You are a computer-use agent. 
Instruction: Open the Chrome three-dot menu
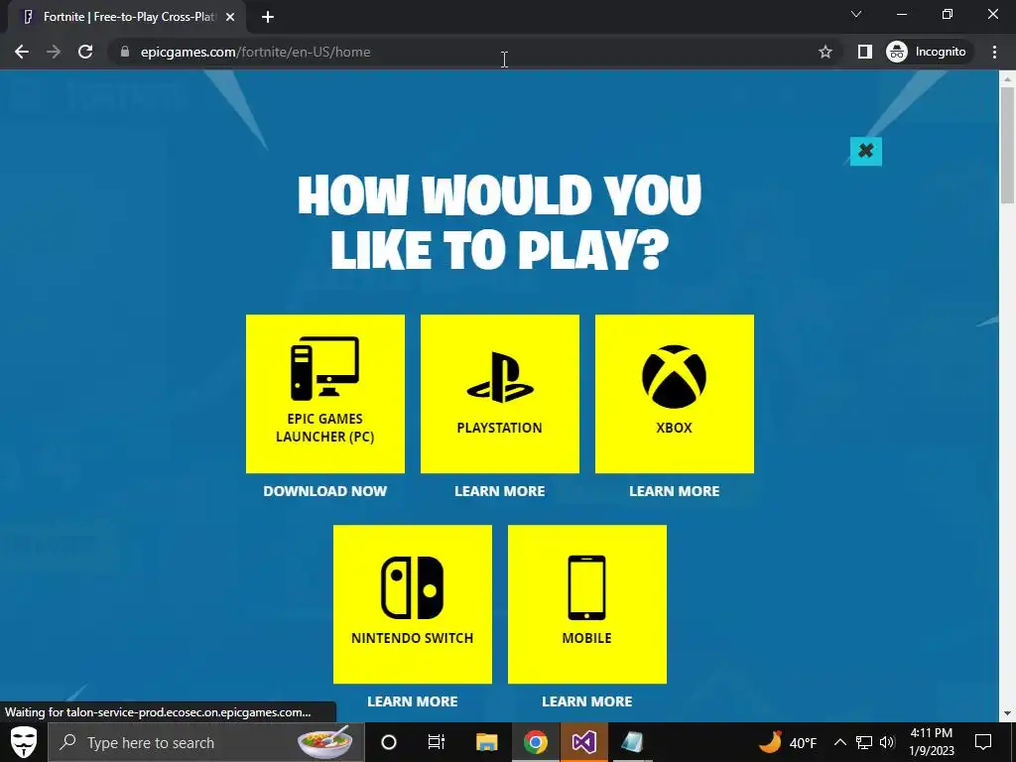[994, 52]
